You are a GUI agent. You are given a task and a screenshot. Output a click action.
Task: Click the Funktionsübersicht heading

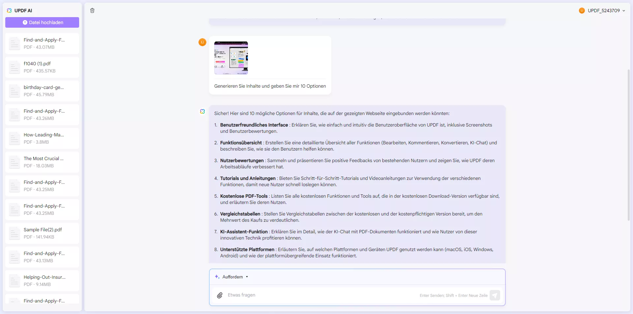pos(241,143)
